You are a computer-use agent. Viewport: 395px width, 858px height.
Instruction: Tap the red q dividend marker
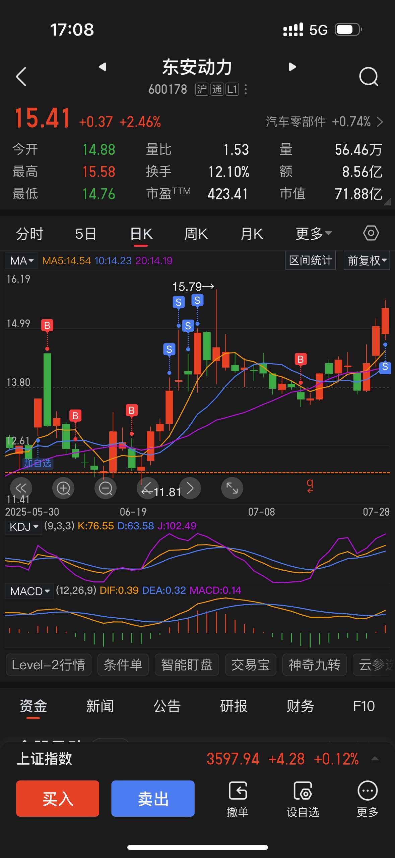310,485
